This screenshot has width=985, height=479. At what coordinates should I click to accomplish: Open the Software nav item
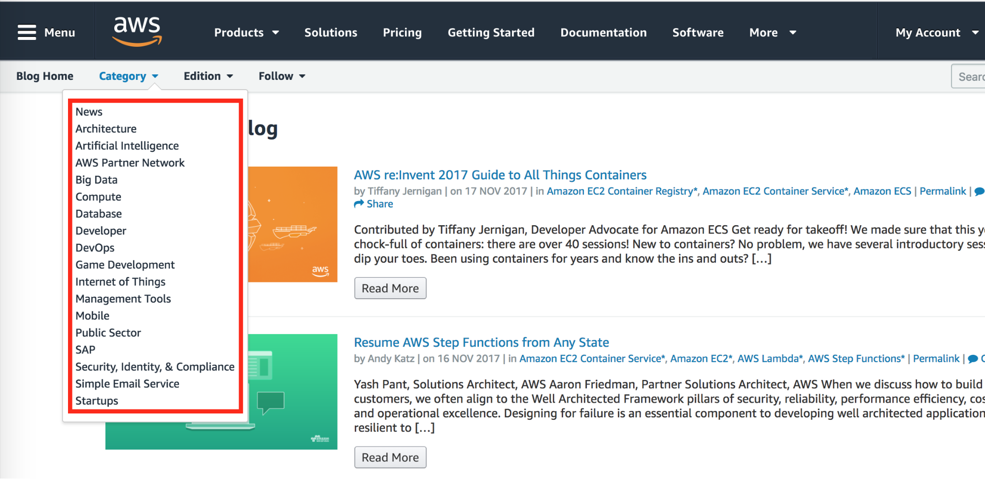point(698,33)
